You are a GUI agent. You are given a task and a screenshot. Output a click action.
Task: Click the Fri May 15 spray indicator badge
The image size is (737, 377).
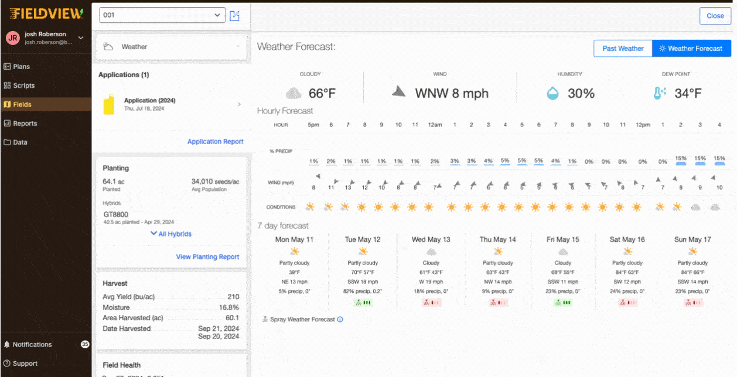(x=563, y=303)
